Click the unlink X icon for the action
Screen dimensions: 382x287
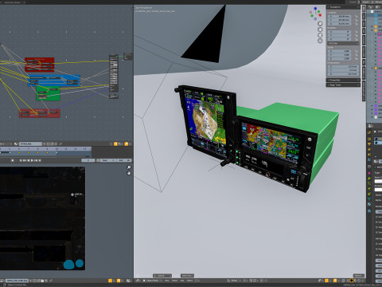[56, 143]
